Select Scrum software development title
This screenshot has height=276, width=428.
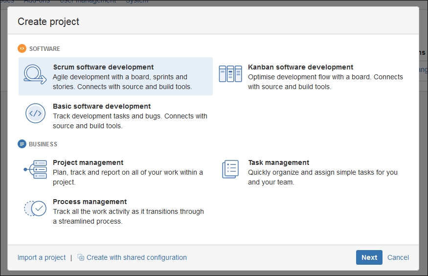click(x=103, y=67)
